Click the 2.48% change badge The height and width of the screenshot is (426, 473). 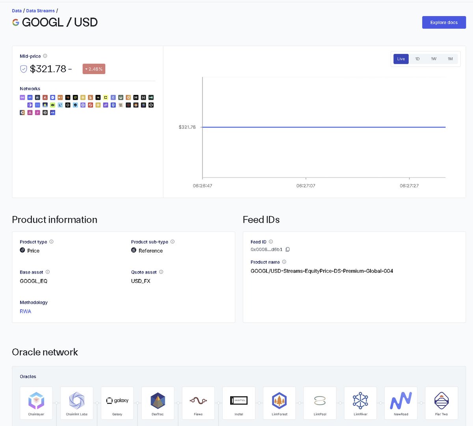[x=94, y=69]
